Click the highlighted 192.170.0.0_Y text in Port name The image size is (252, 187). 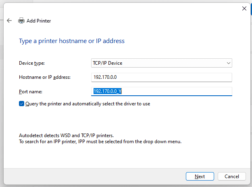(108, 91)
